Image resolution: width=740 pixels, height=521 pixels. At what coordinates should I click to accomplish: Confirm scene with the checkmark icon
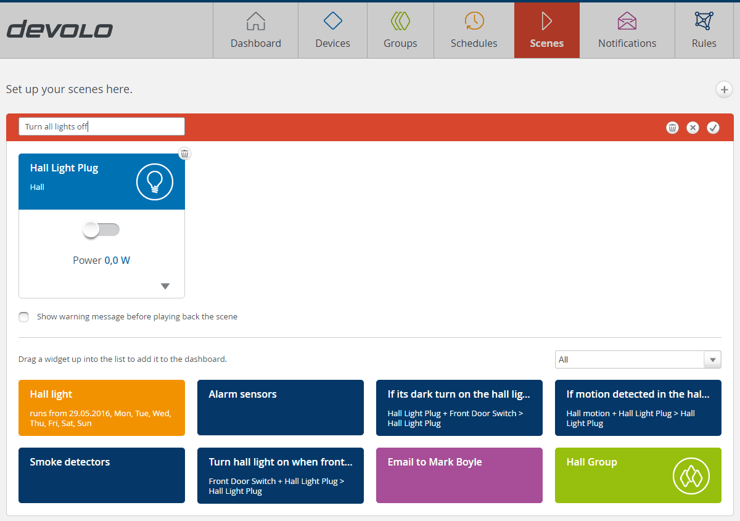pos(713,128)
